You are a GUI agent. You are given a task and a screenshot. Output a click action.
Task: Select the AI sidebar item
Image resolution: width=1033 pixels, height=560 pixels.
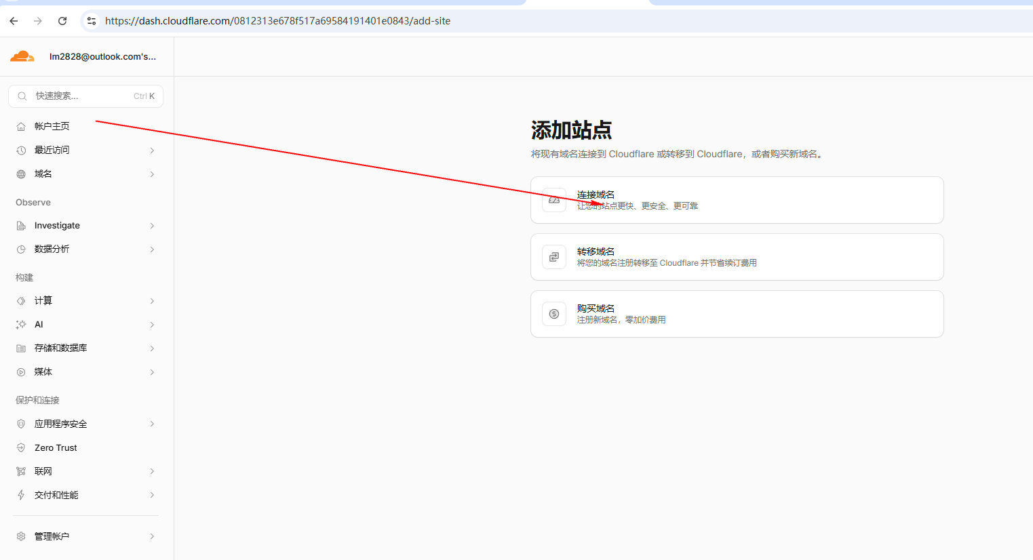pyautogui.click(x=85, y=324)
